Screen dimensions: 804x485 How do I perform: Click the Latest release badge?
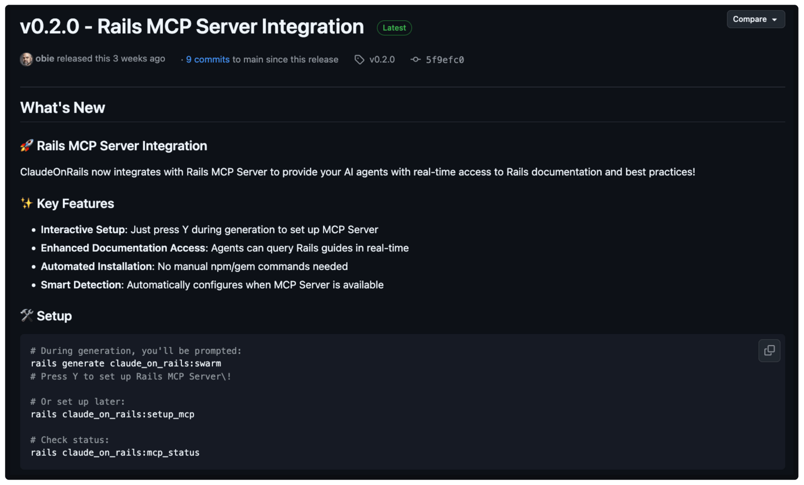coord(394,28)
